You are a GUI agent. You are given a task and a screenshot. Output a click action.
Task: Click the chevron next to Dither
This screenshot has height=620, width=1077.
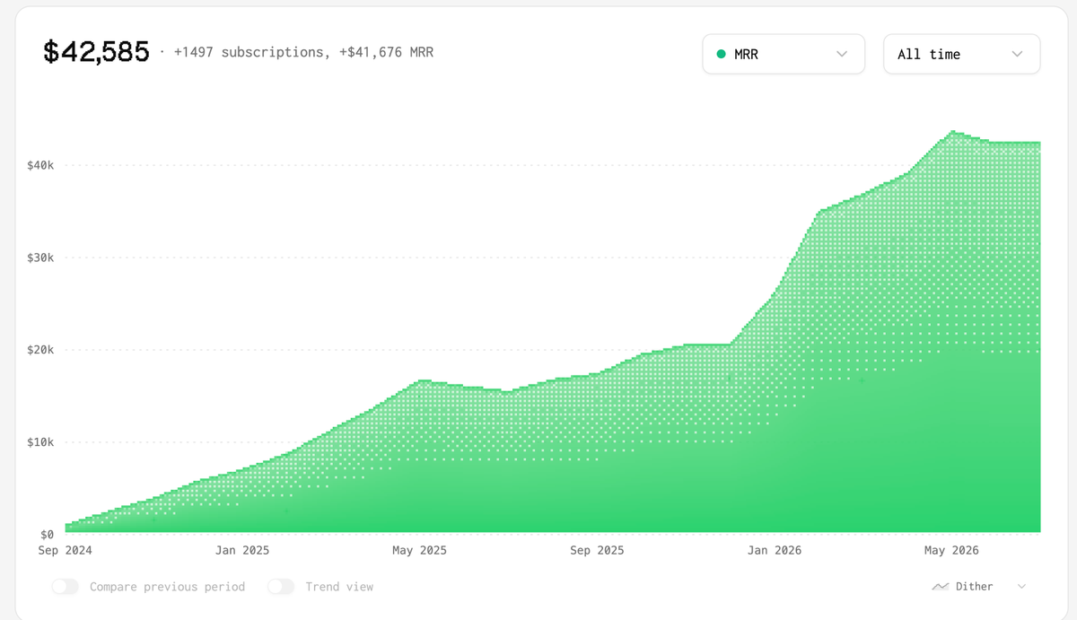(1021, 587)
